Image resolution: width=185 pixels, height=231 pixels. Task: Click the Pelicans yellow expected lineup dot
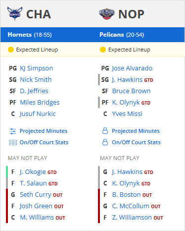tap(103, 50)
